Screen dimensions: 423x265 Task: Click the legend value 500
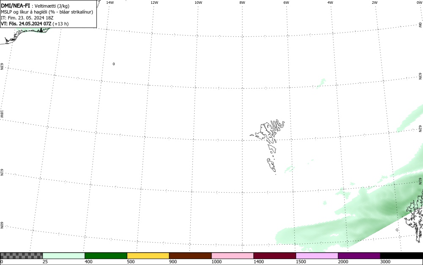(131, 262)
